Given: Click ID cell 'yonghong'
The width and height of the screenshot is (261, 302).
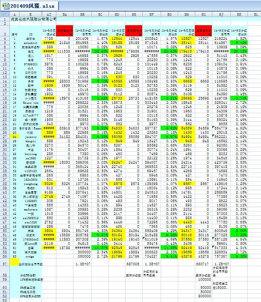Looking at the screenshot, I should (x=30, y=184).
